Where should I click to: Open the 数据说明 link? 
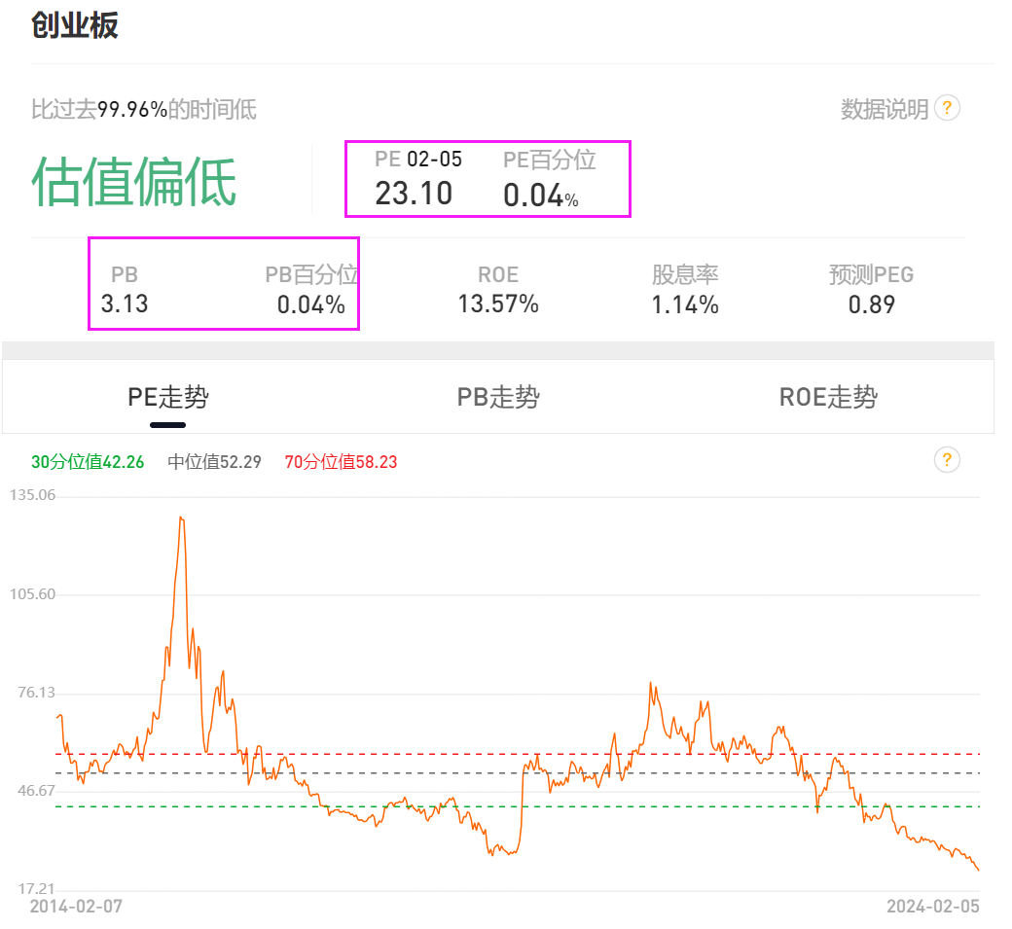pos(884,109)
